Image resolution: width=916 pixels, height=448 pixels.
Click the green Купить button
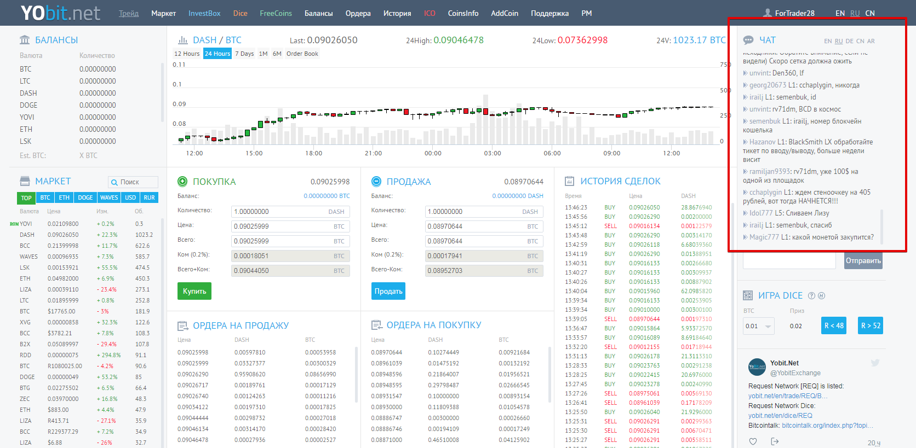pyautogui.click(x=194, y=291)
